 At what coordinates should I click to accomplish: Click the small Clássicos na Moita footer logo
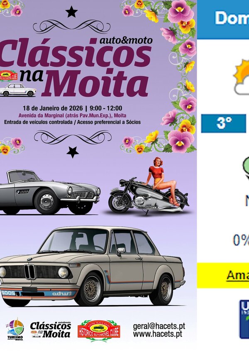tap(51, 330)
